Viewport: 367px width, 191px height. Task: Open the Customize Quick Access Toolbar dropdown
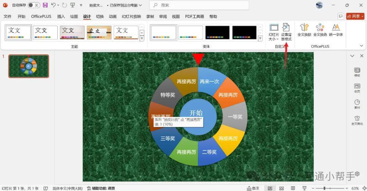pos(81,5)
